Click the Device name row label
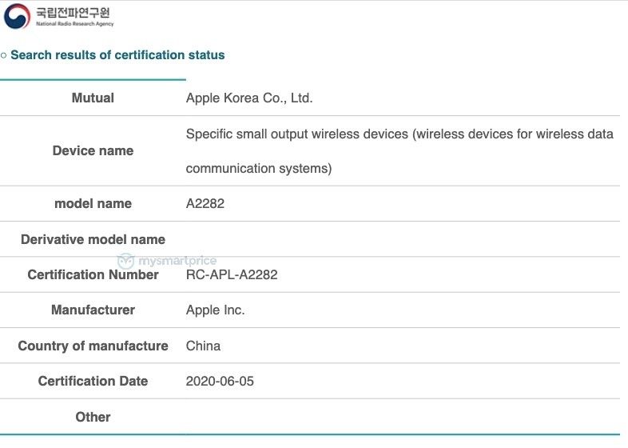Viewport: 628px width, 448px height. 93,151
